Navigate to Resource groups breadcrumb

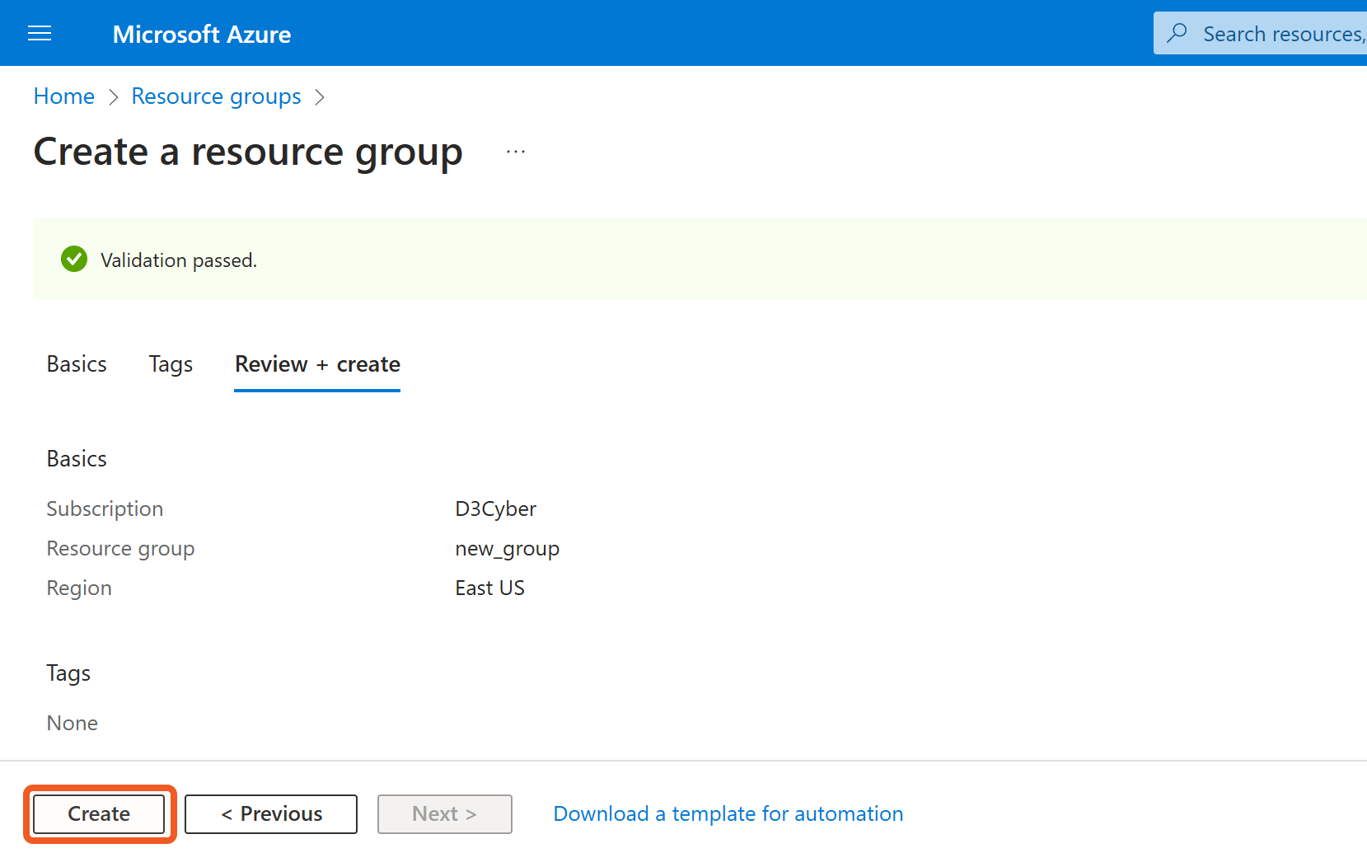coord(216,96)
